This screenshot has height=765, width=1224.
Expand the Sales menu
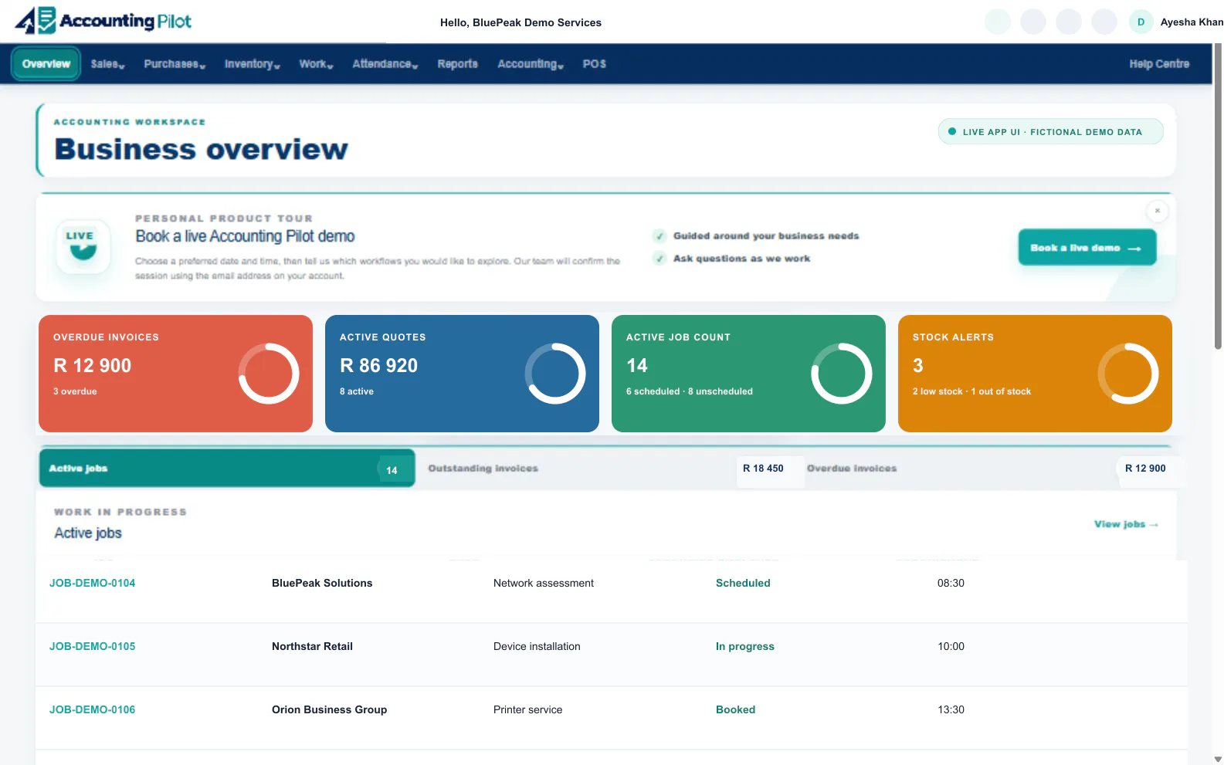pos(107,64)
